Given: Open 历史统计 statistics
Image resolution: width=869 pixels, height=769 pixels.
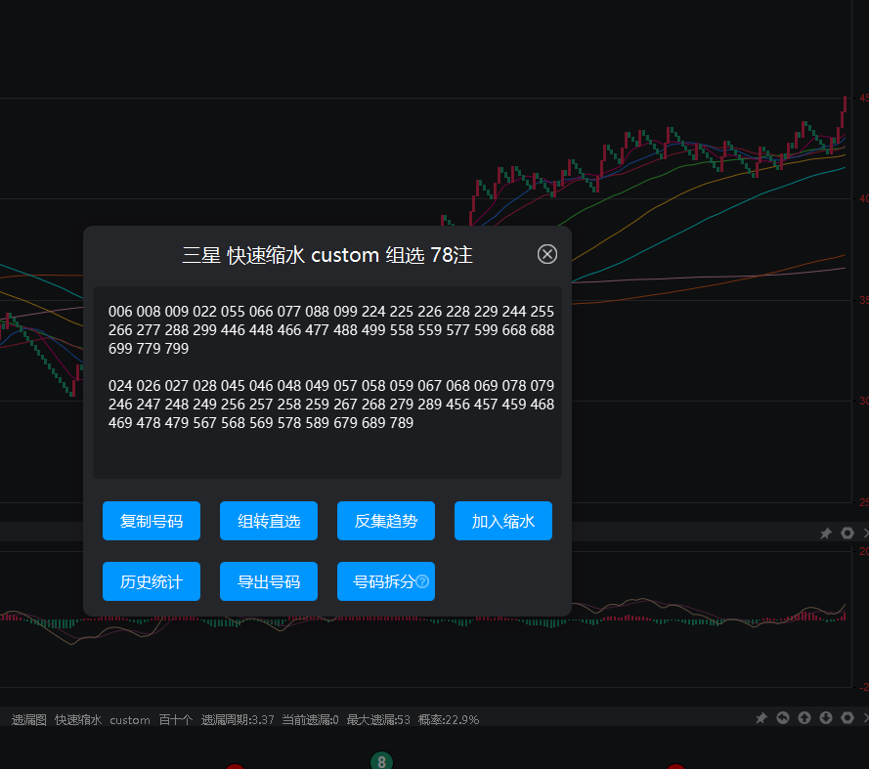Looking at the screenshot, I should pos(152,581).
